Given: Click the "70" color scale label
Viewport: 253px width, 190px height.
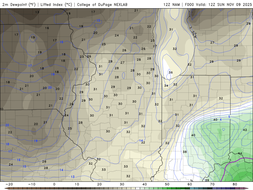Looking at the screenshot, I should pyautogui.click(x=212, y=184).
